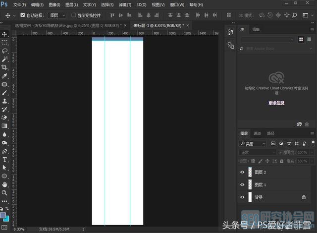The height and width of the screenshot is (233, 317).
Task: Select the Horizontal Type tool
Action: pos(4,159)
